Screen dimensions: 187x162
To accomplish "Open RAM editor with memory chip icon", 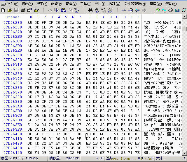I will [171, 10].
